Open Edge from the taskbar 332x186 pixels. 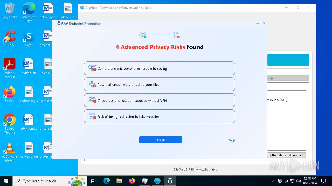107,181
